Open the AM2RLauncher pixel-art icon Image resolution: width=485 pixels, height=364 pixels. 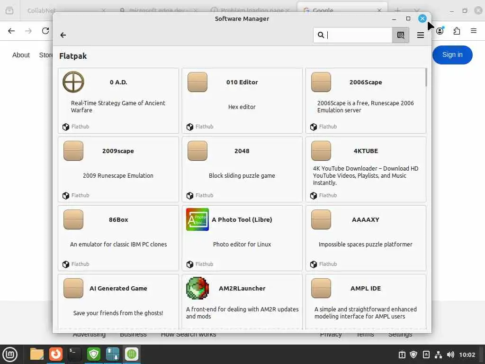(x=198, y=288)
